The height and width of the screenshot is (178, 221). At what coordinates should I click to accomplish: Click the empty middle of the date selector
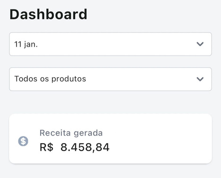117,44
